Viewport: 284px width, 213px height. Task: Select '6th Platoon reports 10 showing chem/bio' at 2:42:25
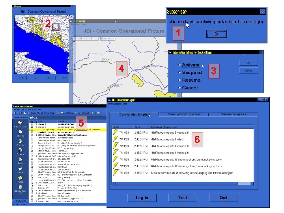[186, 159]
